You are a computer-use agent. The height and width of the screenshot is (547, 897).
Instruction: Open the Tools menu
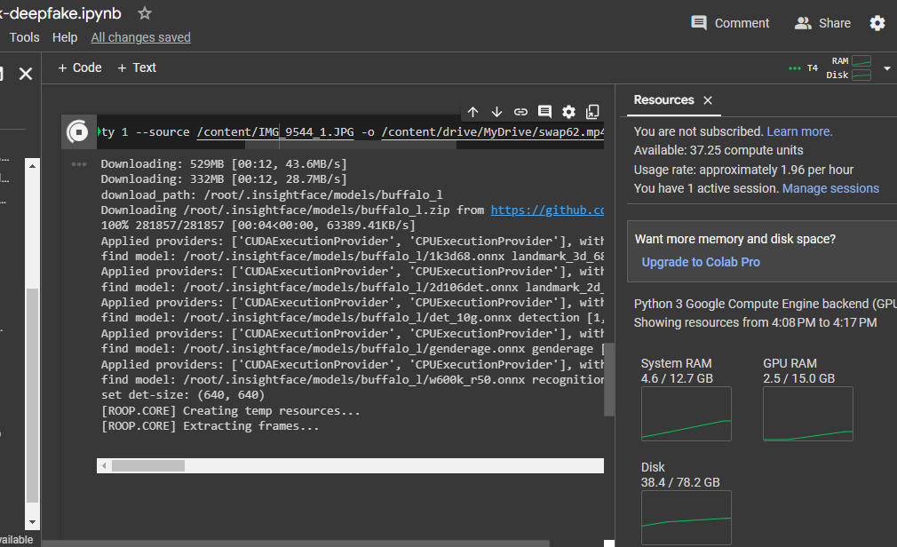pyautogui.click(x=24, y=37)
